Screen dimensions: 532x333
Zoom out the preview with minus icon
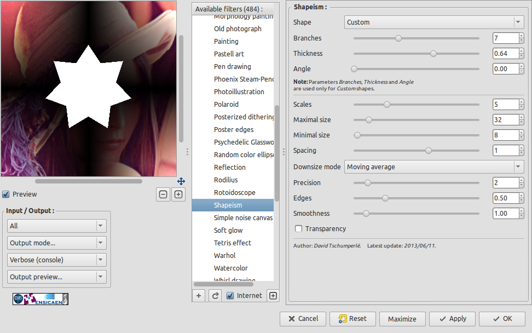163,194
